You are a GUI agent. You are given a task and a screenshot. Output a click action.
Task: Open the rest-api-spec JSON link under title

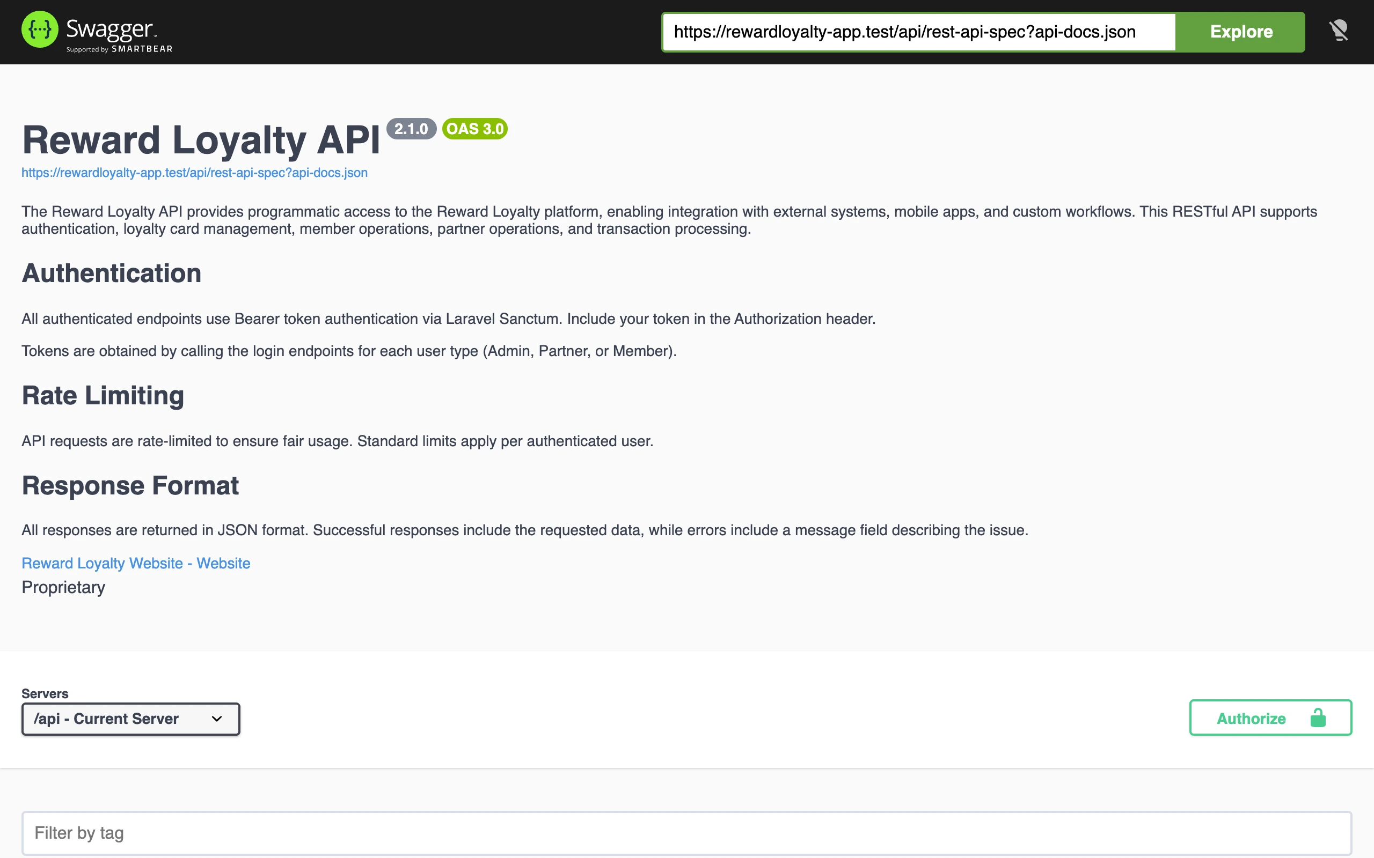coord(195,173)
